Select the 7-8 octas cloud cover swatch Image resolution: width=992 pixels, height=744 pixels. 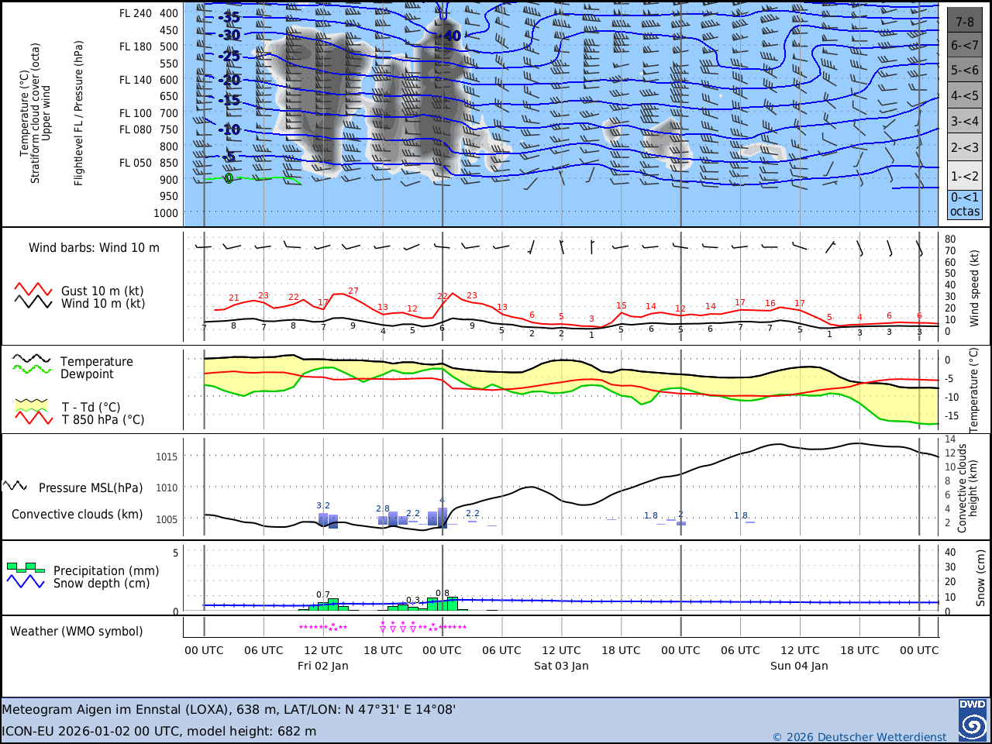coord(965,20)
